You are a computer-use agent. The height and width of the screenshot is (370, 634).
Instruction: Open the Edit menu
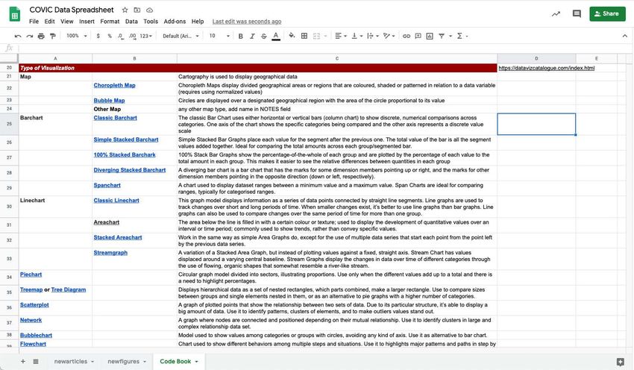[x=49, y=22]
